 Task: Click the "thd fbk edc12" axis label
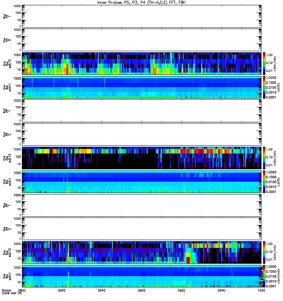(x=7, y=158)
